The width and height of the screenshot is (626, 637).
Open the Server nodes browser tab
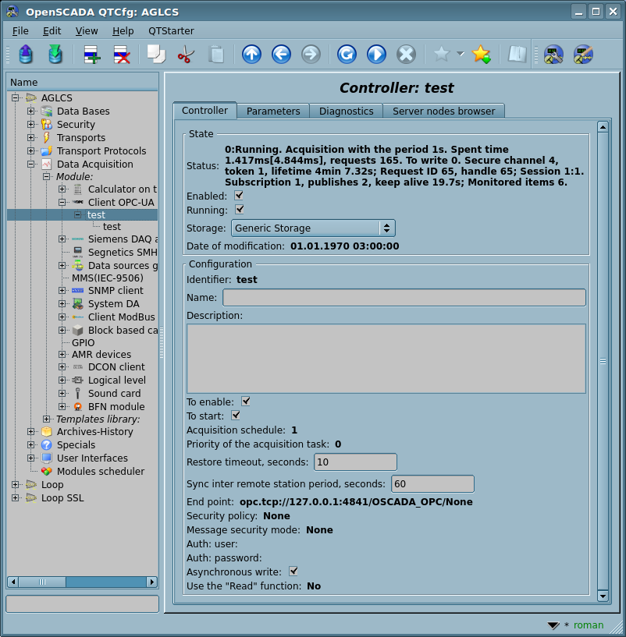pos(443,111)
